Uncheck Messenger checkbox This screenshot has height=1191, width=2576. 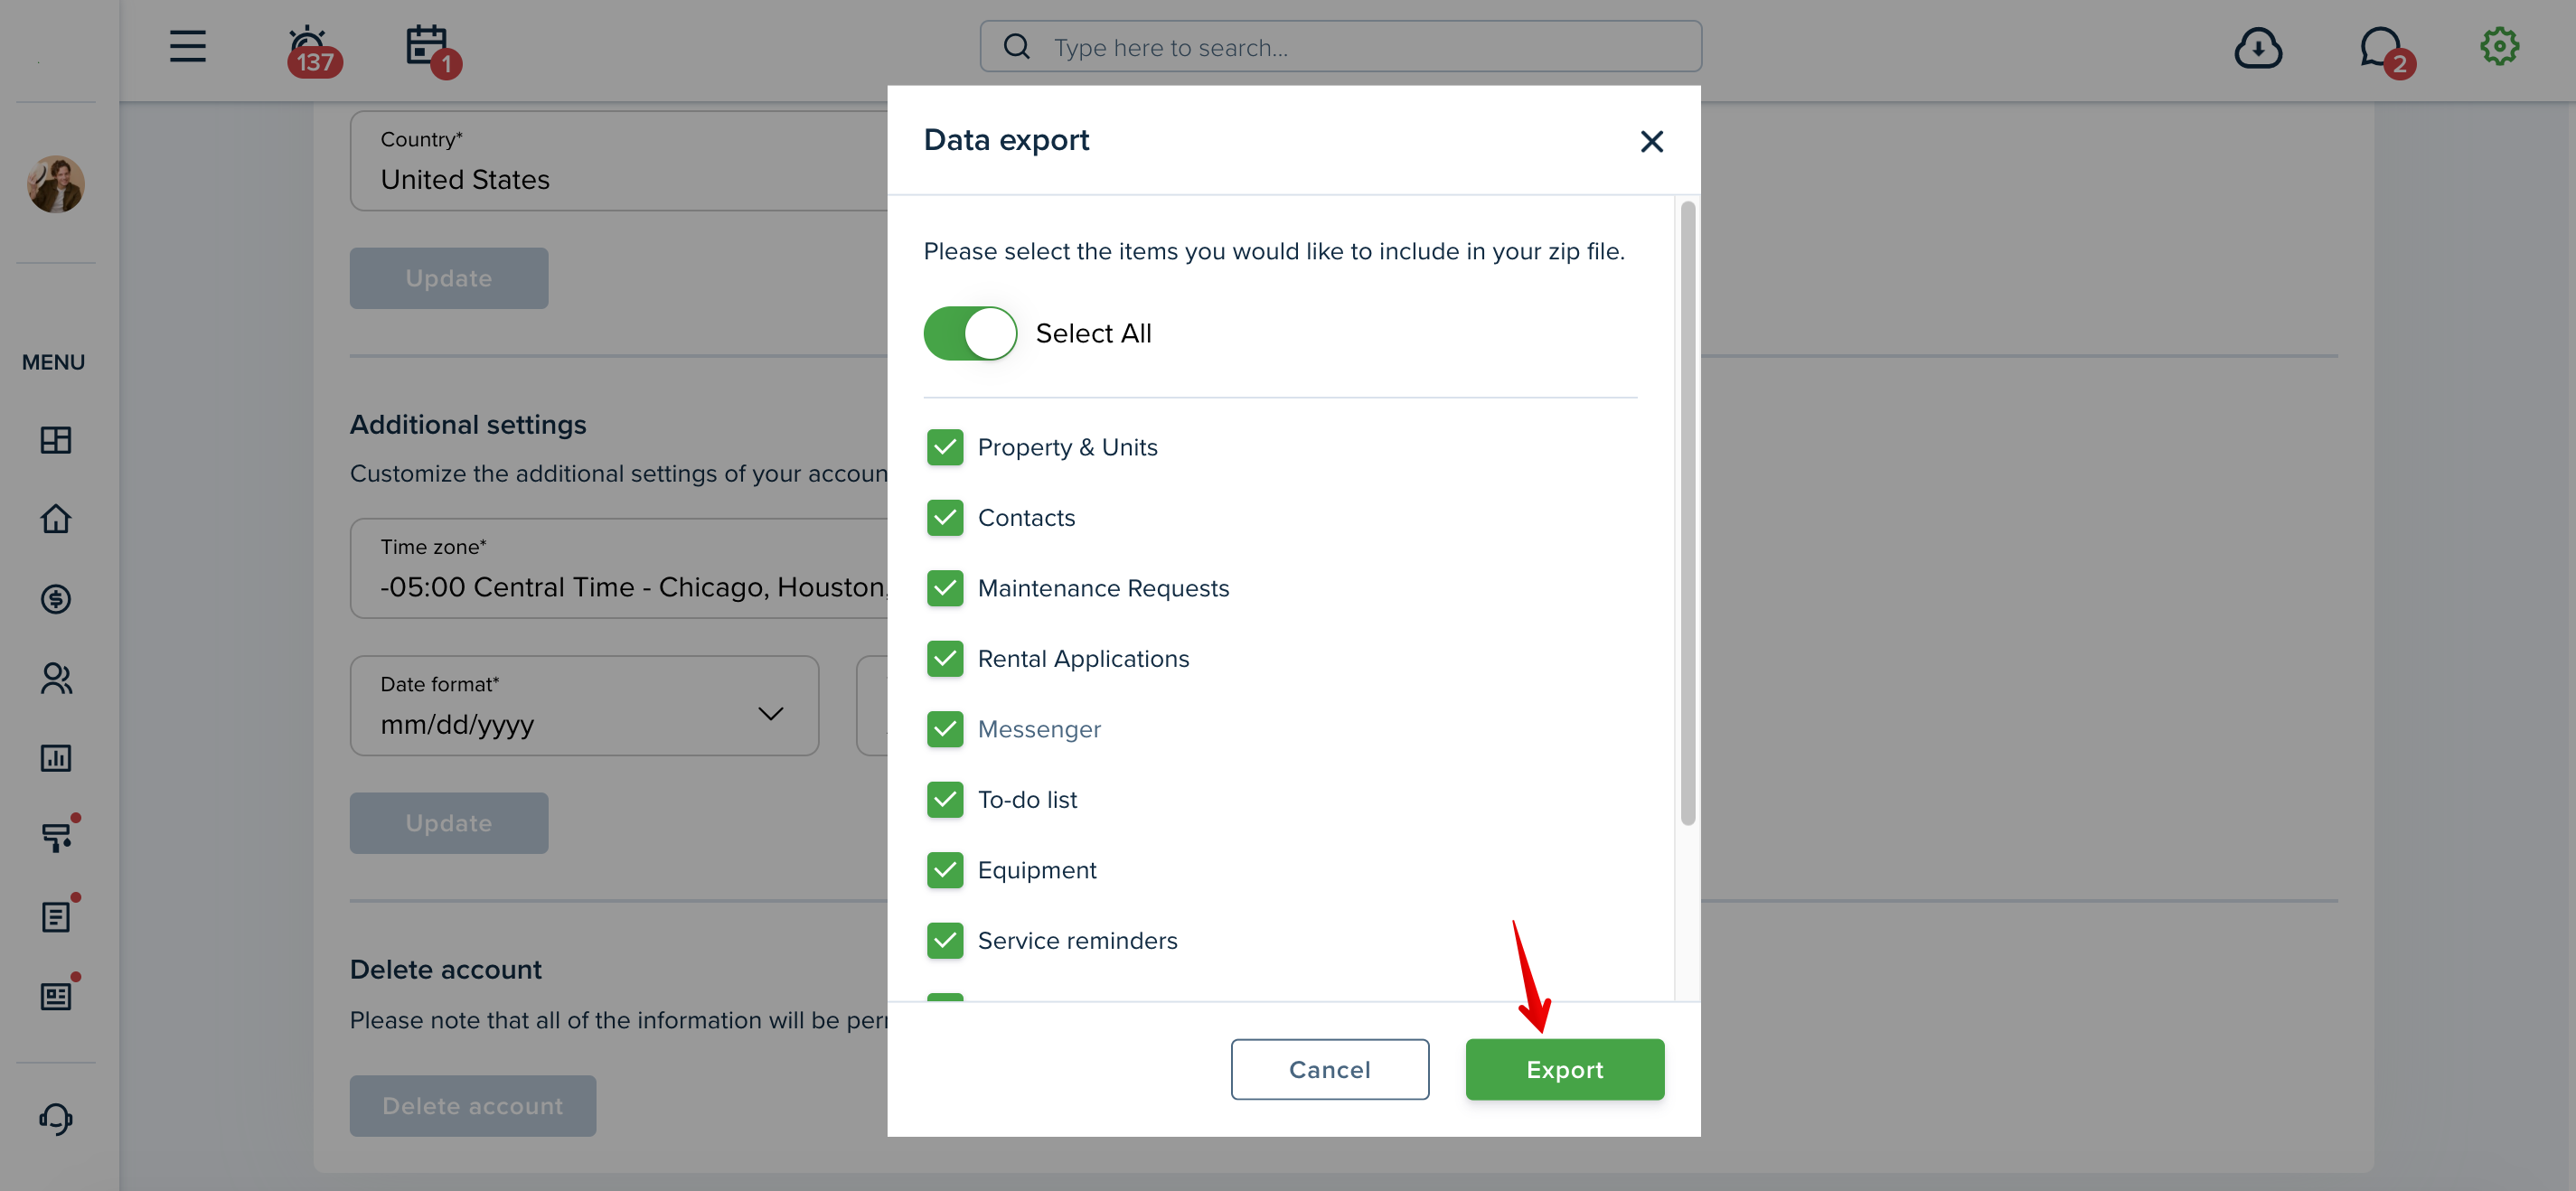944,729
